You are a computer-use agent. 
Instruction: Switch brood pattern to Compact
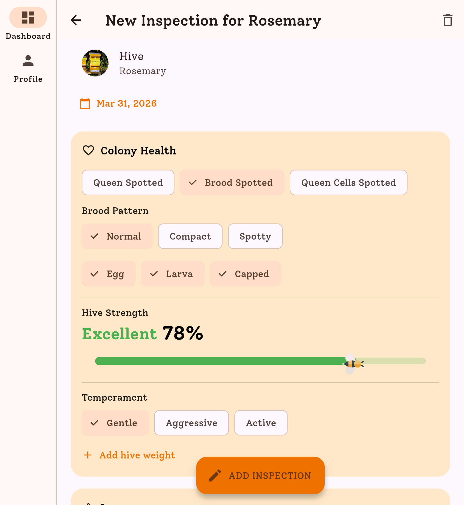click(x=190, y=236)
